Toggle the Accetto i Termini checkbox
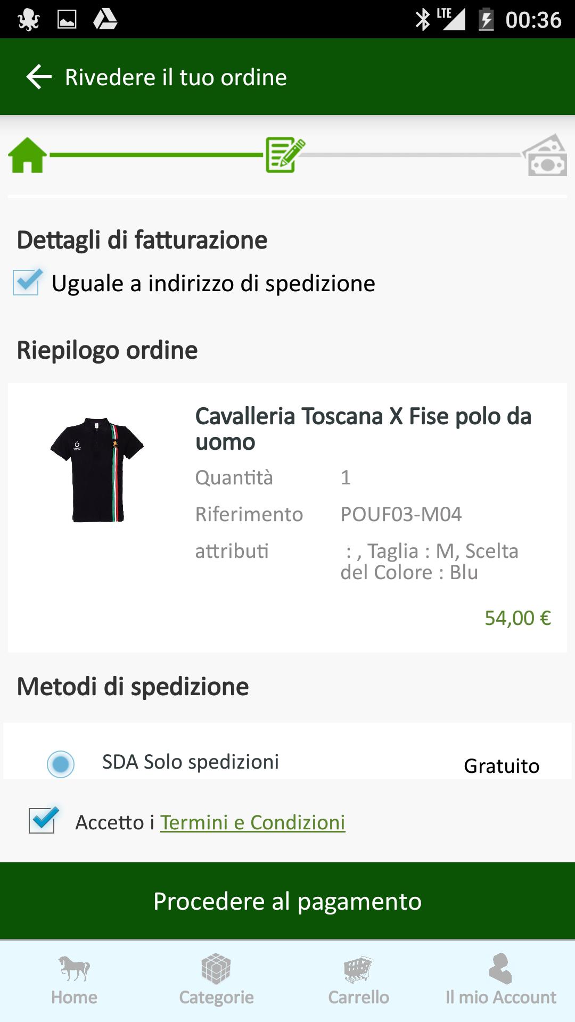The height and width of the screenshot is (1022, 575). [x=43, y=820]
